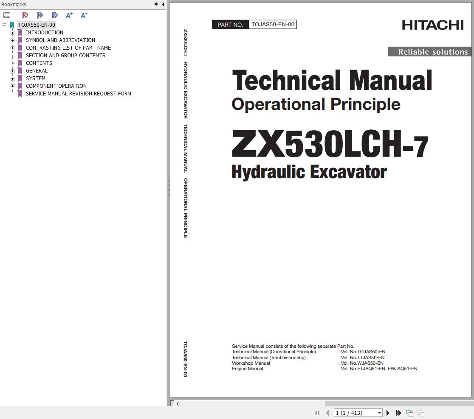Click the go to previous view icon
Screen dimensions: 474x419
pos(410,413)
